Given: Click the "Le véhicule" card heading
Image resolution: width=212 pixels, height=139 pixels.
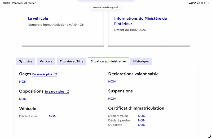Looking at the screenshot, I should point(38,19).
